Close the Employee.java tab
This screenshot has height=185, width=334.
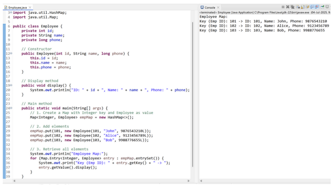point(30,8)
